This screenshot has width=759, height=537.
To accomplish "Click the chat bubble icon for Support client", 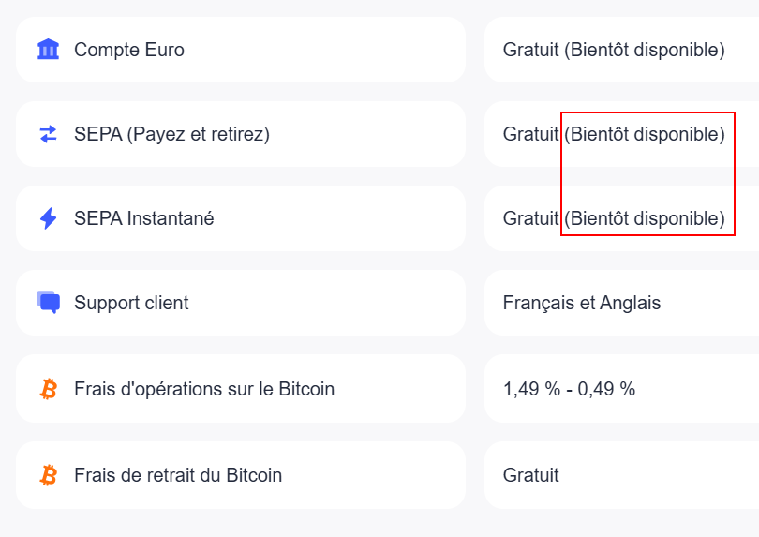I will coord(49,303).
